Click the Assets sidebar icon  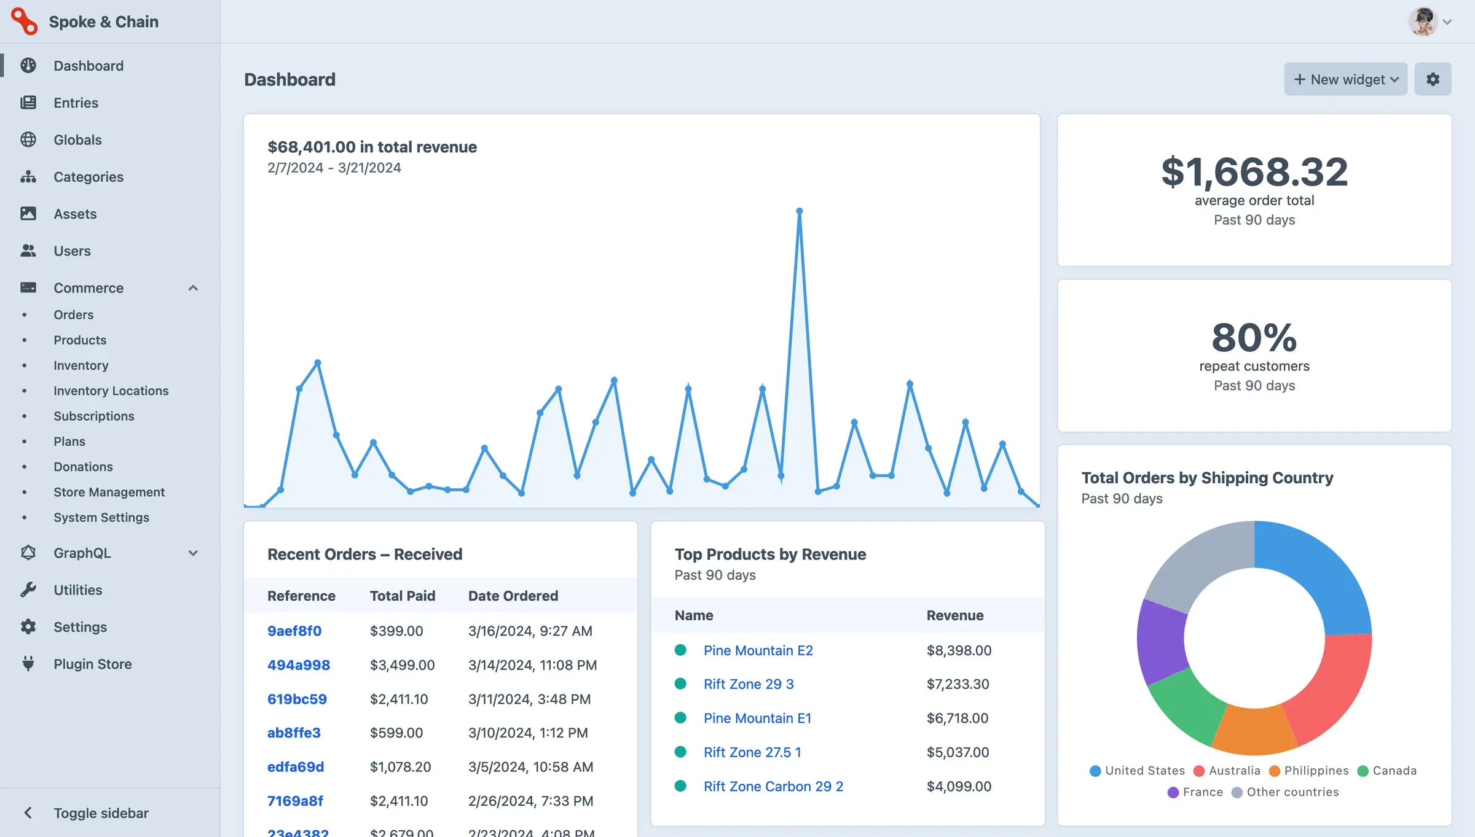tap(28, 214)
